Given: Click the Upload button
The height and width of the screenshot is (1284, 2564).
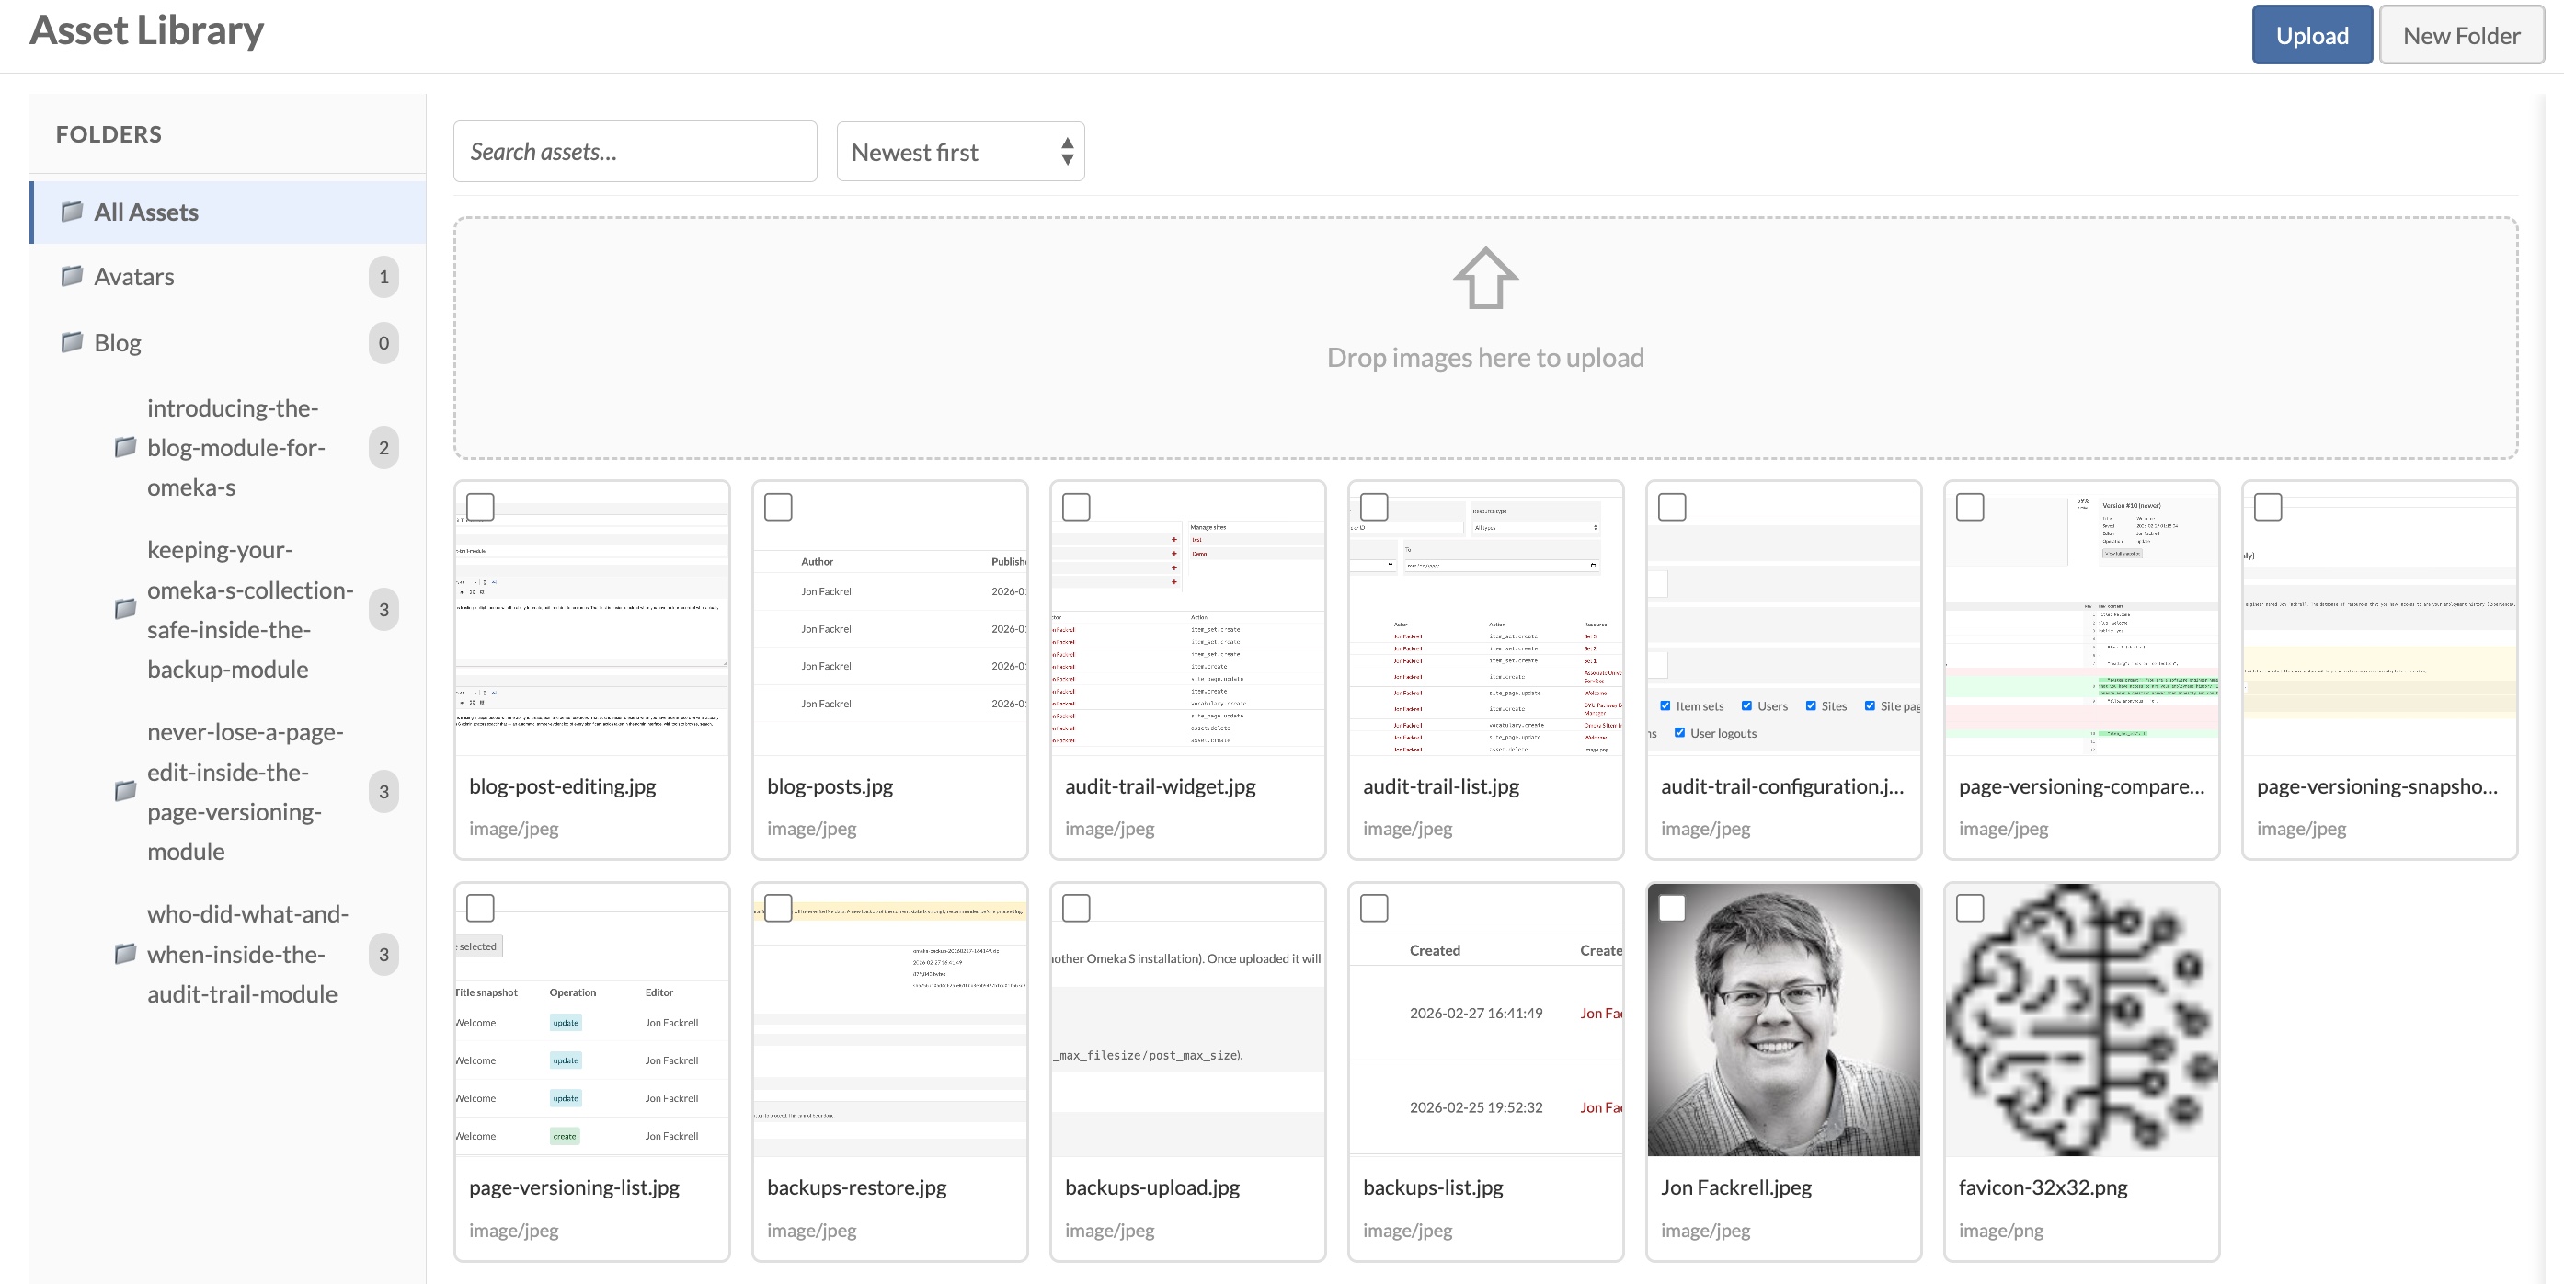Looking at the screenshot, I should (2311, 36).
